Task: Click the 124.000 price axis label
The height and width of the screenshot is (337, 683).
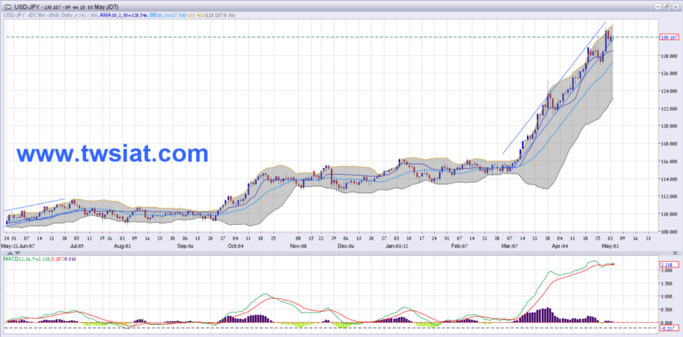Action: pyautogui.click(x=670, y=91)
